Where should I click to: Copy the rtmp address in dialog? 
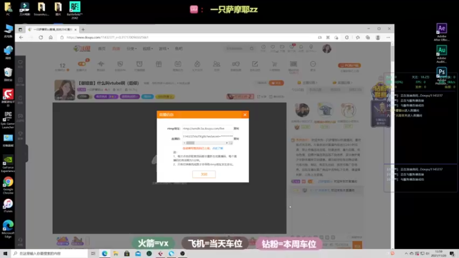tap(236, 128)
